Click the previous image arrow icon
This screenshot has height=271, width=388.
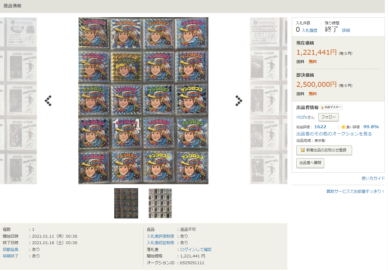(48, 101)
